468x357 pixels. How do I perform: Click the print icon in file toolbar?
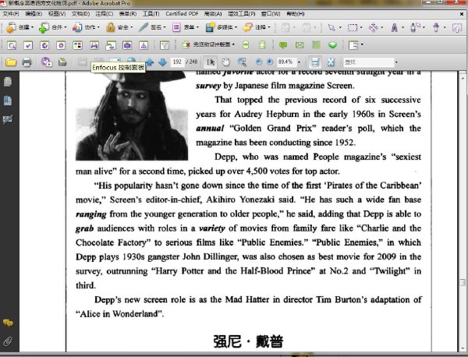27,62
